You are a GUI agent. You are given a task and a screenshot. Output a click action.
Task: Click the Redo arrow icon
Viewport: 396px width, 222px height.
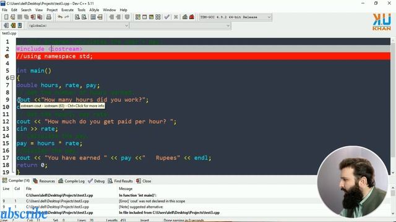(67, 17)
